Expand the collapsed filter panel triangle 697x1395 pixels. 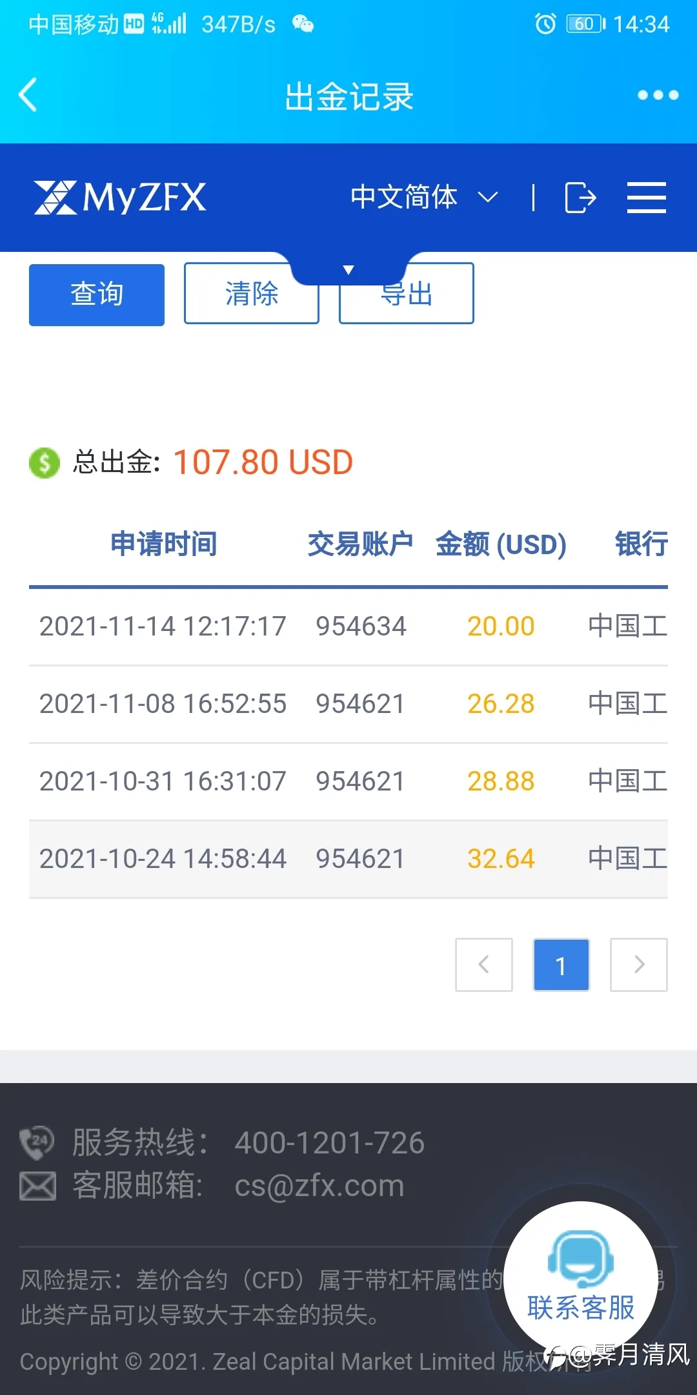[348, 270]
